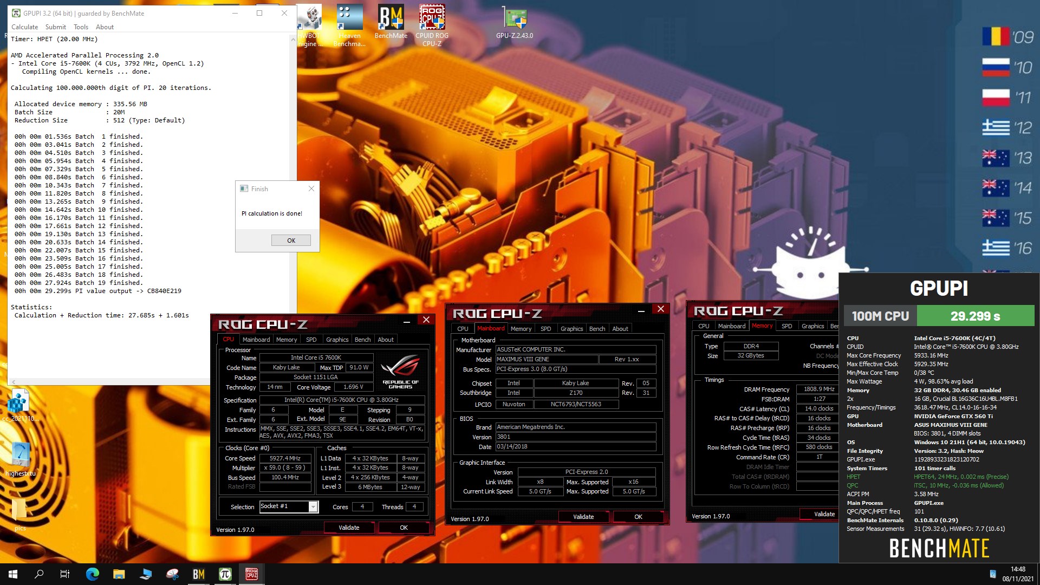This screenshot has height=585, width=1040.
Task: Launch Microsoft Edge from the taskbar
Action: 93,574
